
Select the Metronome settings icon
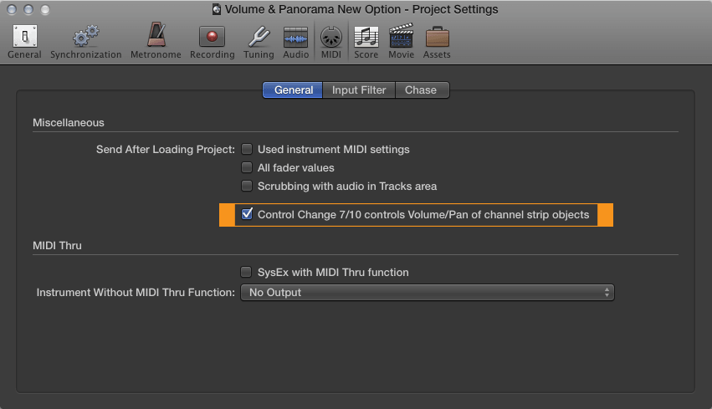[156, 35]
